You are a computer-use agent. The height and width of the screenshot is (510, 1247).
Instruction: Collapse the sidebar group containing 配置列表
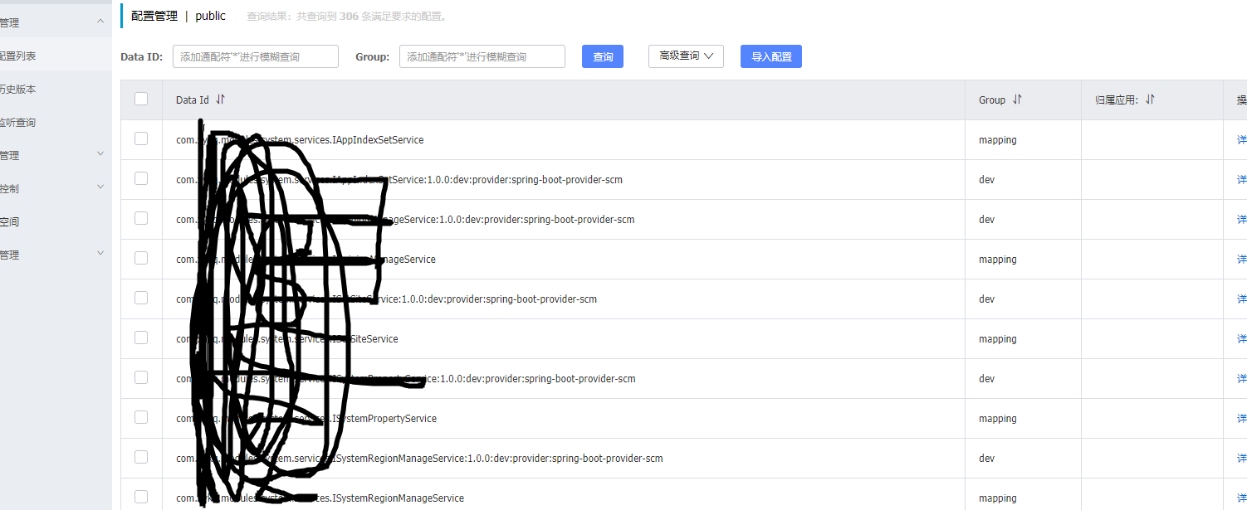(x=100, y=22)
